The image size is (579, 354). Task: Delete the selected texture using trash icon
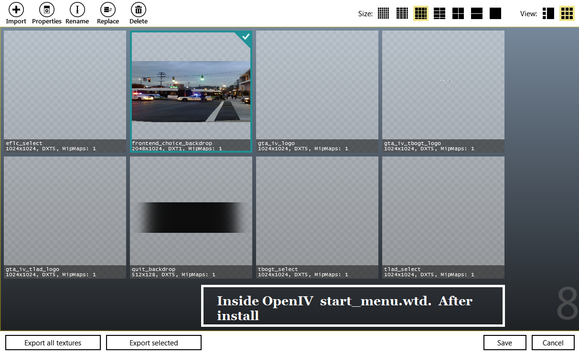[x=138, y=10]
